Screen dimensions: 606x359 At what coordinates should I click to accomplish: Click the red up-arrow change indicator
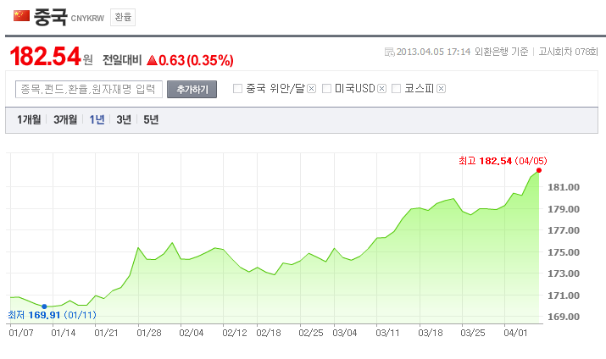click(x=153, y=60)
